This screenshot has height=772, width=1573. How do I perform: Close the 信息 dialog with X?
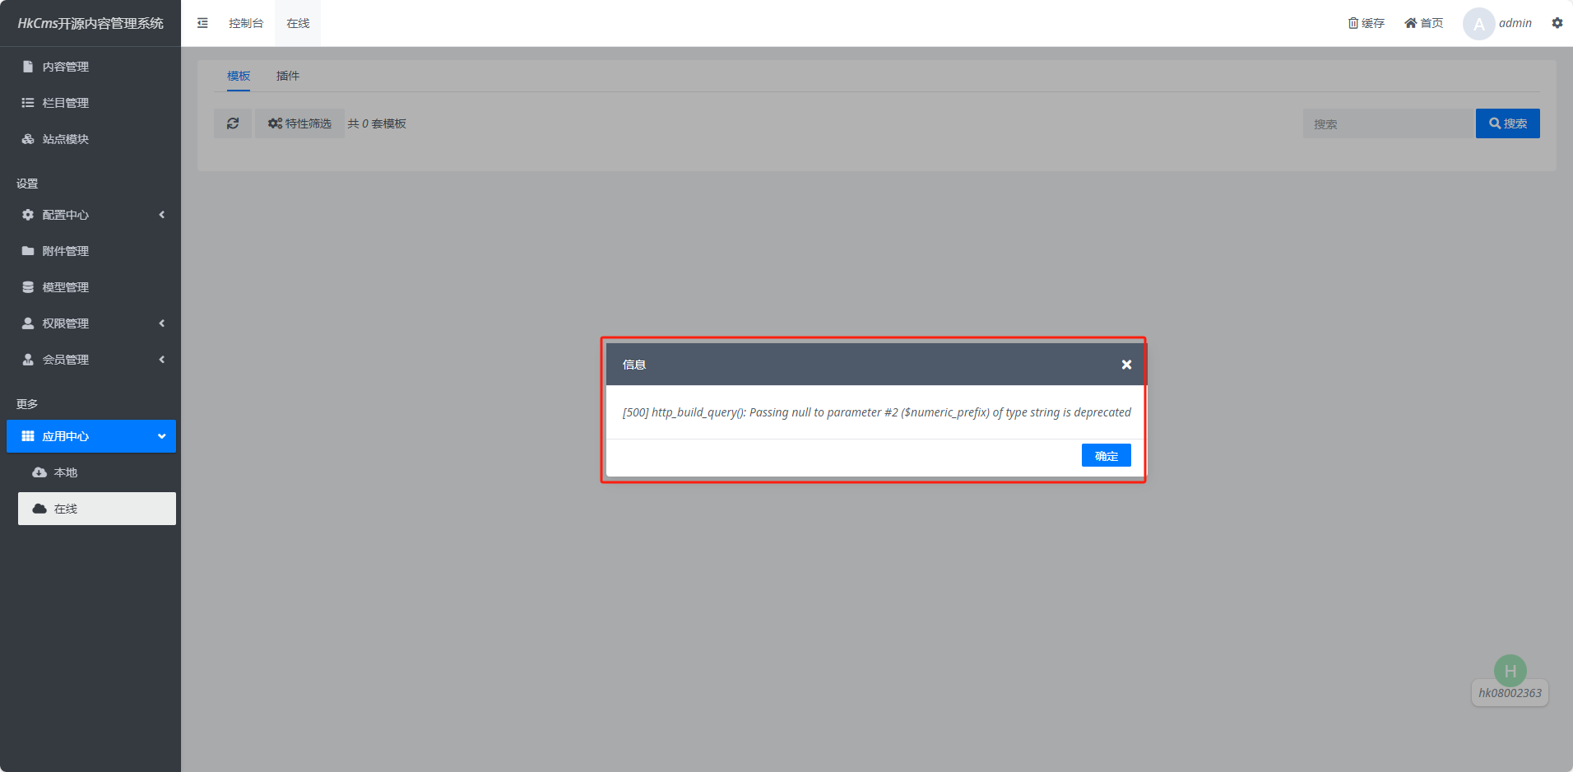1126,365
